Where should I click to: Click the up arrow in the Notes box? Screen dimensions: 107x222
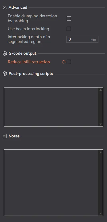[x=101, y=152]
